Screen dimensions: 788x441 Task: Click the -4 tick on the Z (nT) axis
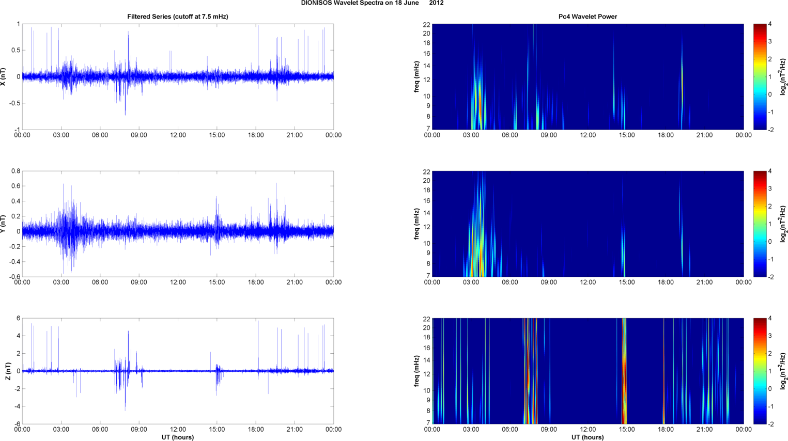click(x=17, y=406)
